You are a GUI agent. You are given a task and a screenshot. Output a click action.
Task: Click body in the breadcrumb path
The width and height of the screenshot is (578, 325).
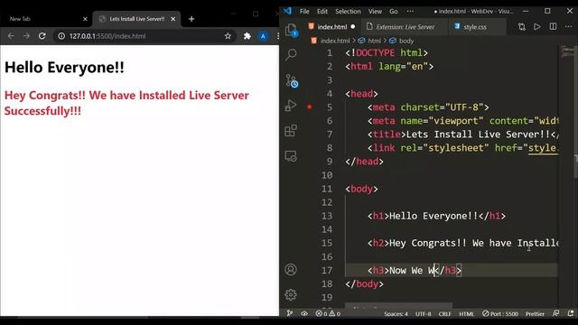pos(406,41)
